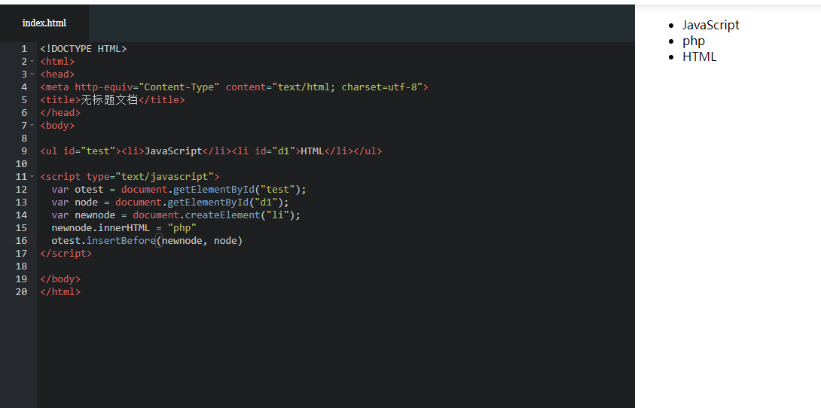Image resolution: width=821 pixels, height=408 pixels.
Task: Collapse the script fold arrow on line 11
Action: pos(32,177)
